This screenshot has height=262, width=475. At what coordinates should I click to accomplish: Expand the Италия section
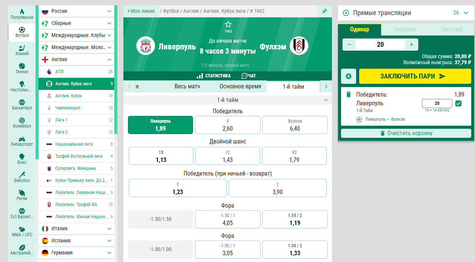76,229
